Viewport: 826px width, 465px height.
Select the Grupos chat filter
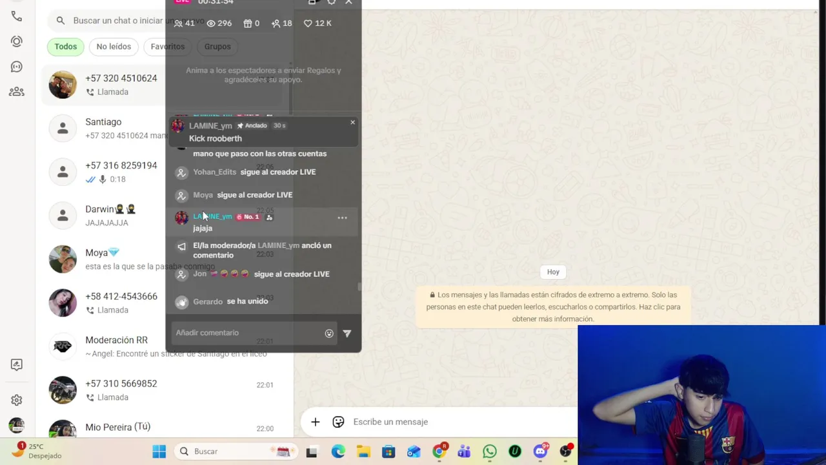(217, 46)
